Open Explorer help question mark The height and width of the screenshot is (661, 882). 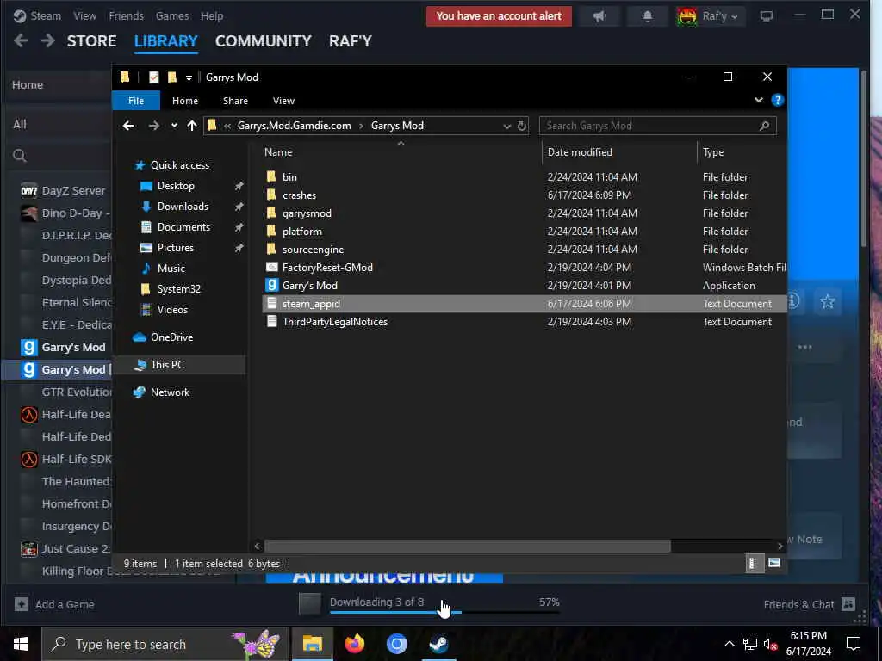(778, 100)
